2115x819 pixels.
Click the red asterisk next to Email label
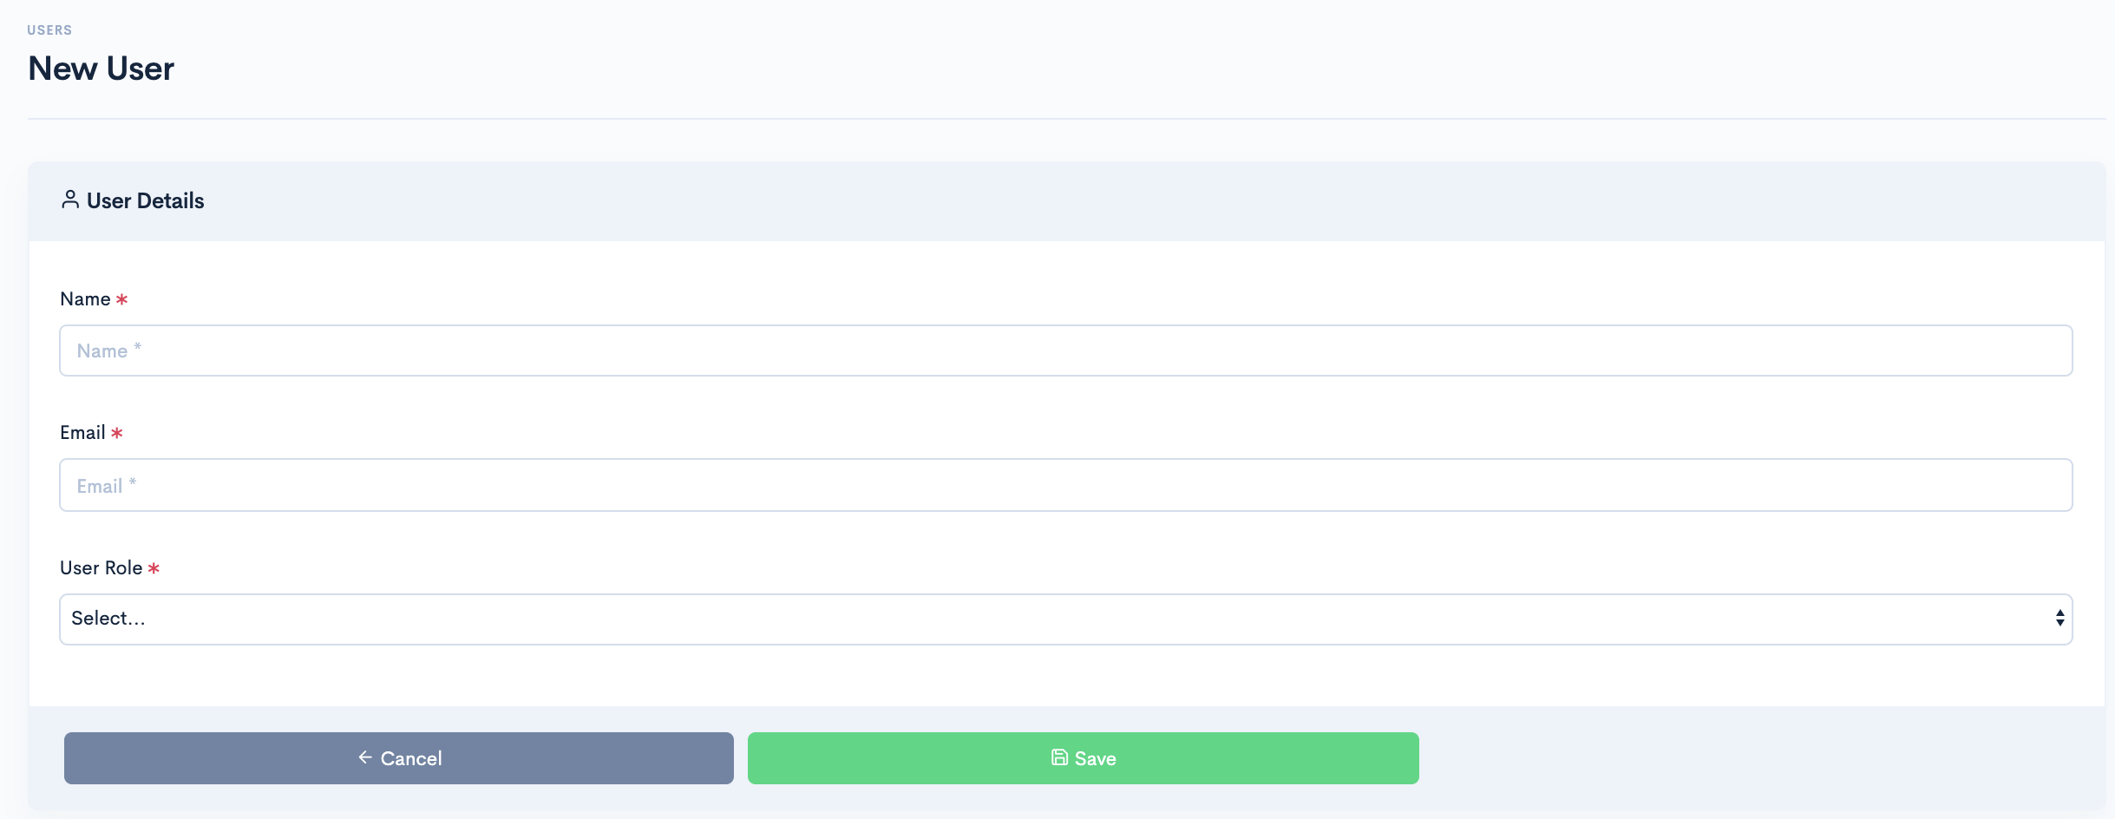pos(116,433)
